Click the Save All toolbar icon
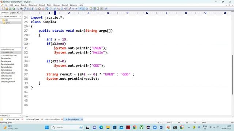234x131 pixels. click(x=14, y=9)
